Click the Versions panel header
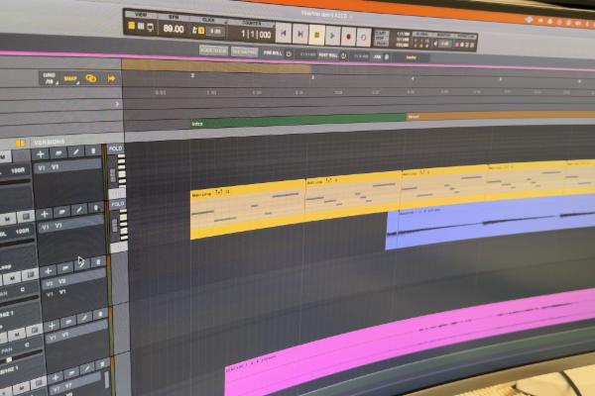The width and height of the screenshot is (595, 396). coord(48,143)
